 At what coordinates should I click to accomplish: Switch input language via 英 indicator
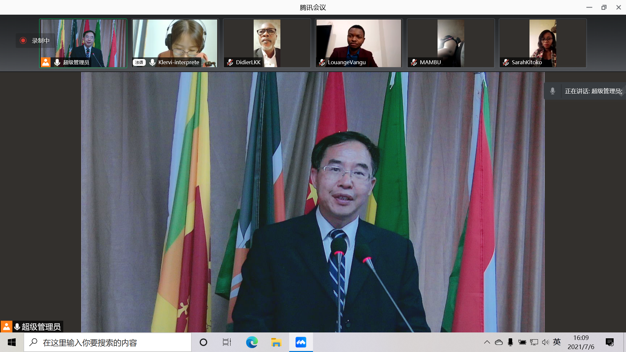(557, 342)
